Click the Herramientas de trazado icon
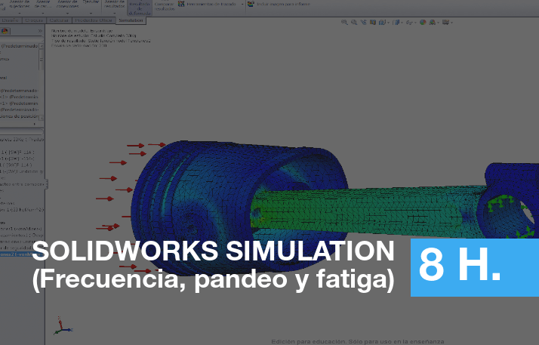This screenshot has width=539, height=345. 181,4
